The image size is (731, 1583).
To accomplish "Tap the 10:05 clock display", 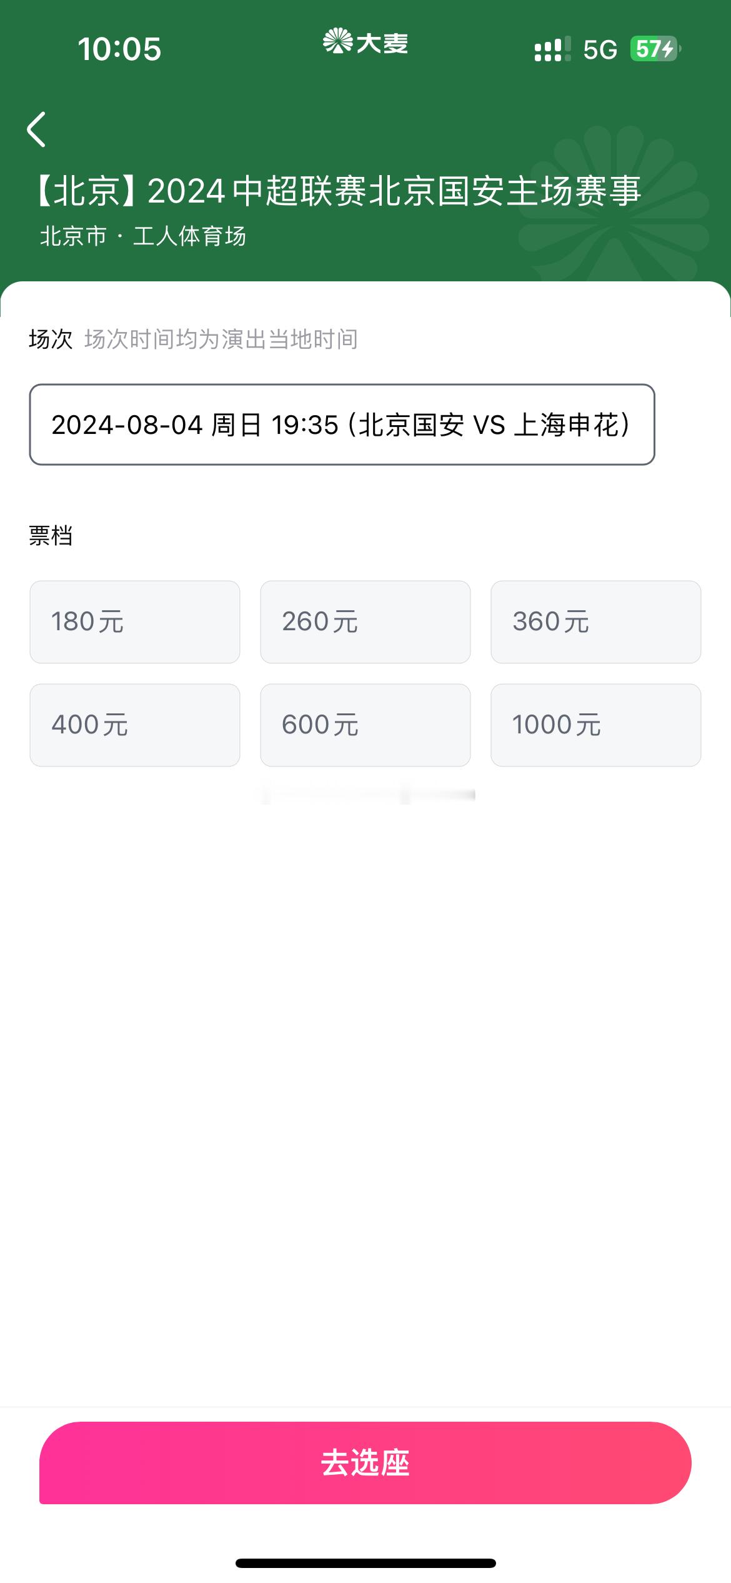I will (x=119, y=49).
